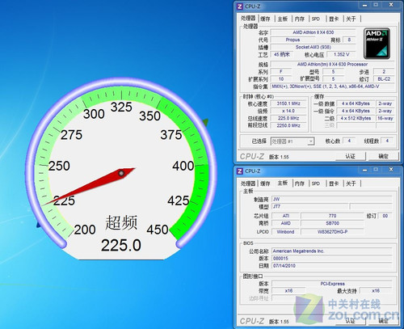Click the Propus code name field
Viewport: 404px width, 329px height.
point(292,40)
